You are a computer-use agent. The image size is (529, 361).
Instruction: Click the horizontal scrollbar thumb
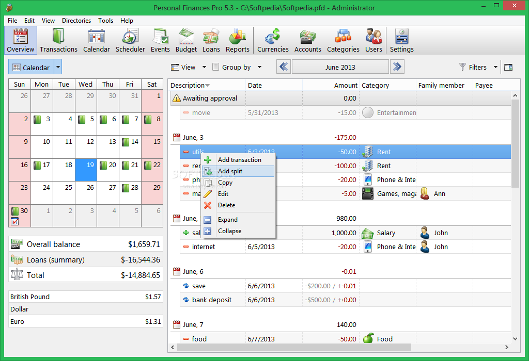pyautogui.click(x=294, y=347)
